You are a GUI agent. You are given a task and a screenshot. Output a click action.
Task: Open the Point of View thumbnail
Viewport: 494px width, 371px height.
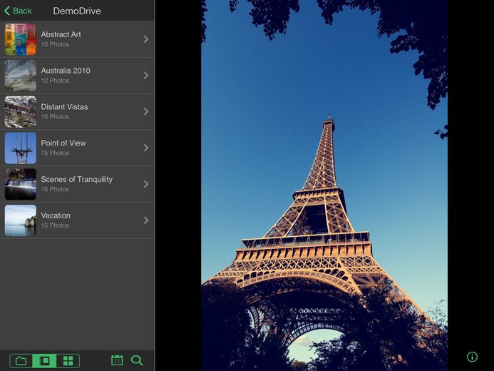pyautogui.click(x=21, y=148)
